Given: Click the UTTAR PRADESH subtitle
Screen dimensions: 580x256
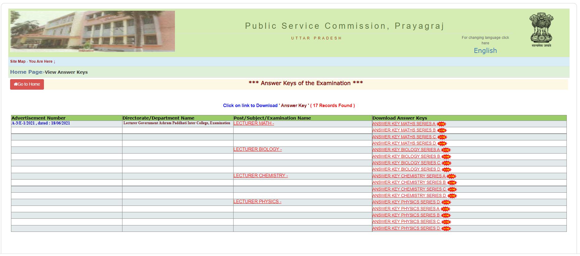Looking at the screenshot, I should 316,38.
